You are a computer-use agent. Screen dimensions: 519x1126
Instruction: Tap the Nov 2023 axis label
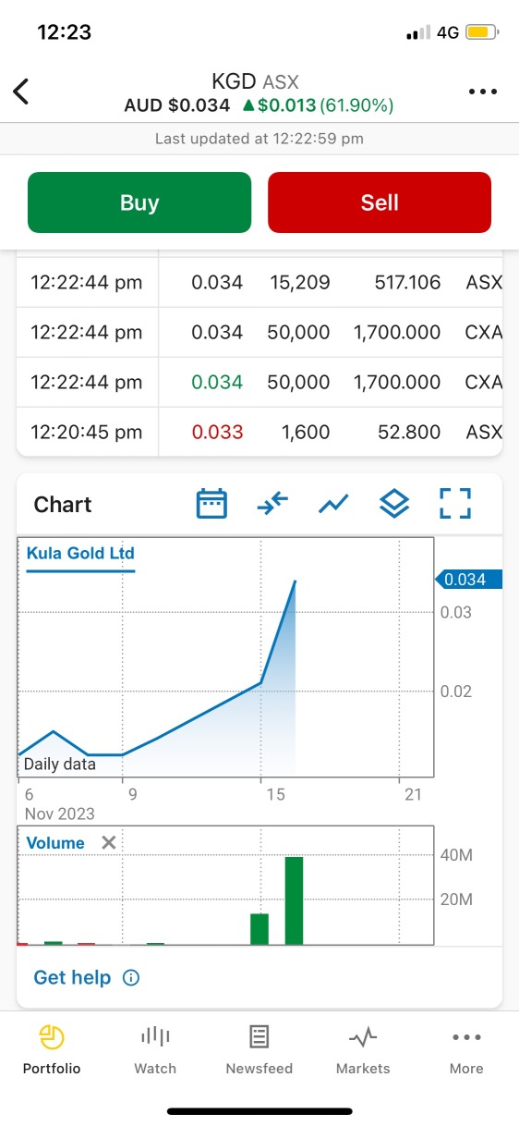tap(59, 814)
